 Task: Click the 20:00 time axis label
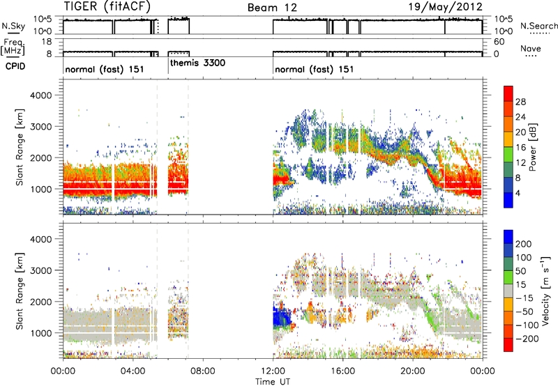[x=412, y=371]
